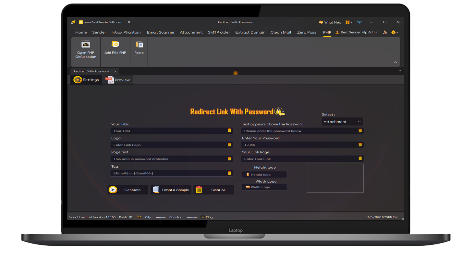Image resolution: width=462 pixels, height=253 pixels.
Task: Click the Add File PHP icon
Action: tap(115, 44)
